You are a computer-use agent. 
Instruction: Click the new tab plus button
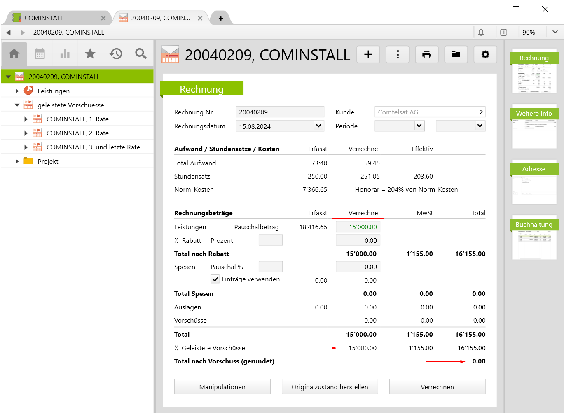[x=221, y=18]
